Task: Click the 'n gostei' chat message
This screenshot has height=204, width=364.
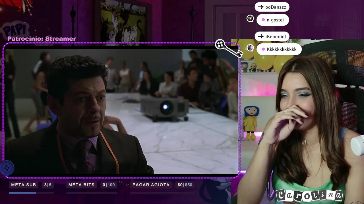Action: [273, 20]
